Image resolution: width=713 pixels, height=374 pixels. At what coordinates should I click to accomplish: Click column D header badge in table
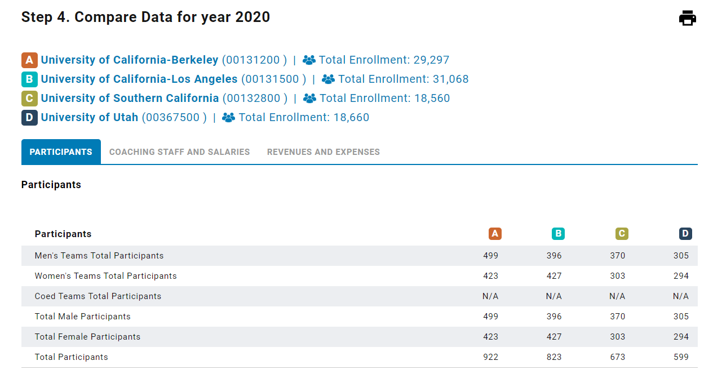(685, 234)
